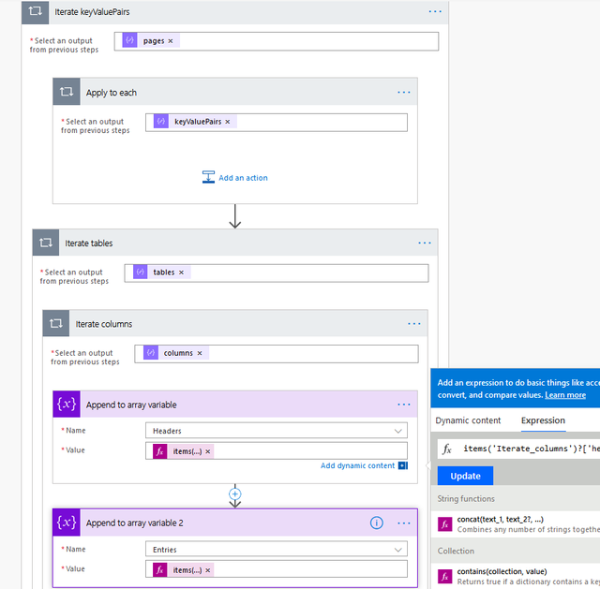Remove the items(...) token from the Headers value
The image size is (600, 589).
pyautogui.click(x=208, y=451)
